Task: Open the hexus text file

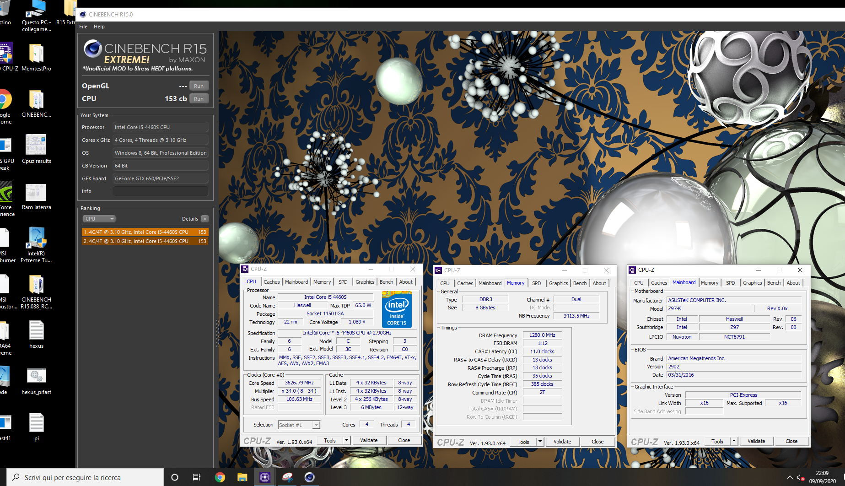Action: (x=36, y=334)
